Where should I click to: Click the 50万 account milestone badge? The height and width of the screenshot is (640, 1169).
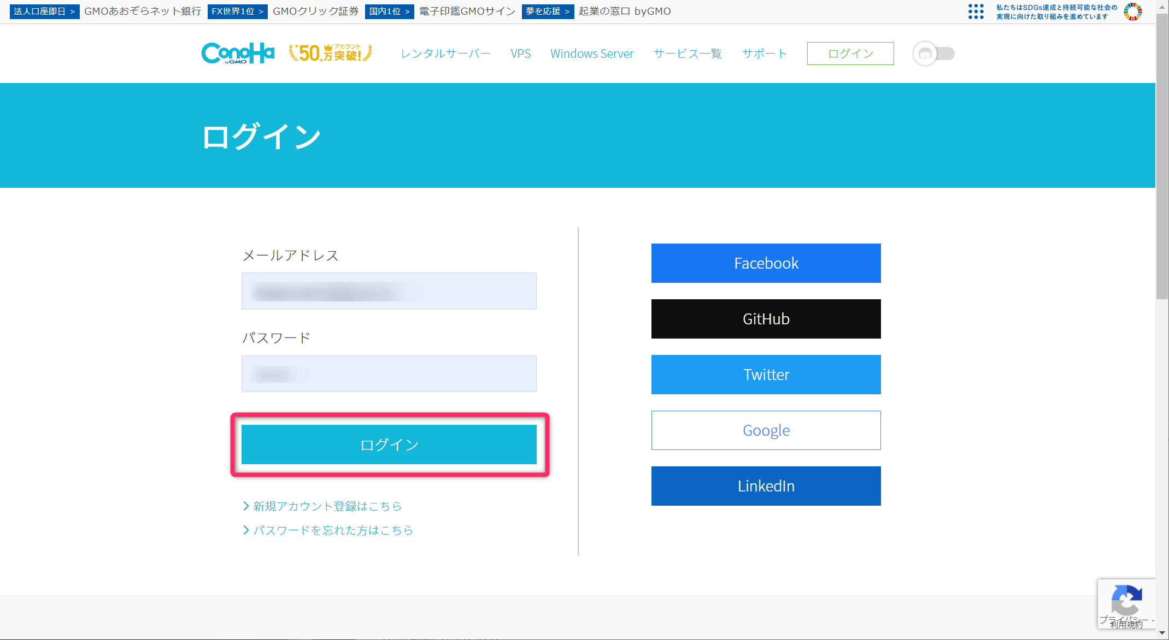[330, 53]
